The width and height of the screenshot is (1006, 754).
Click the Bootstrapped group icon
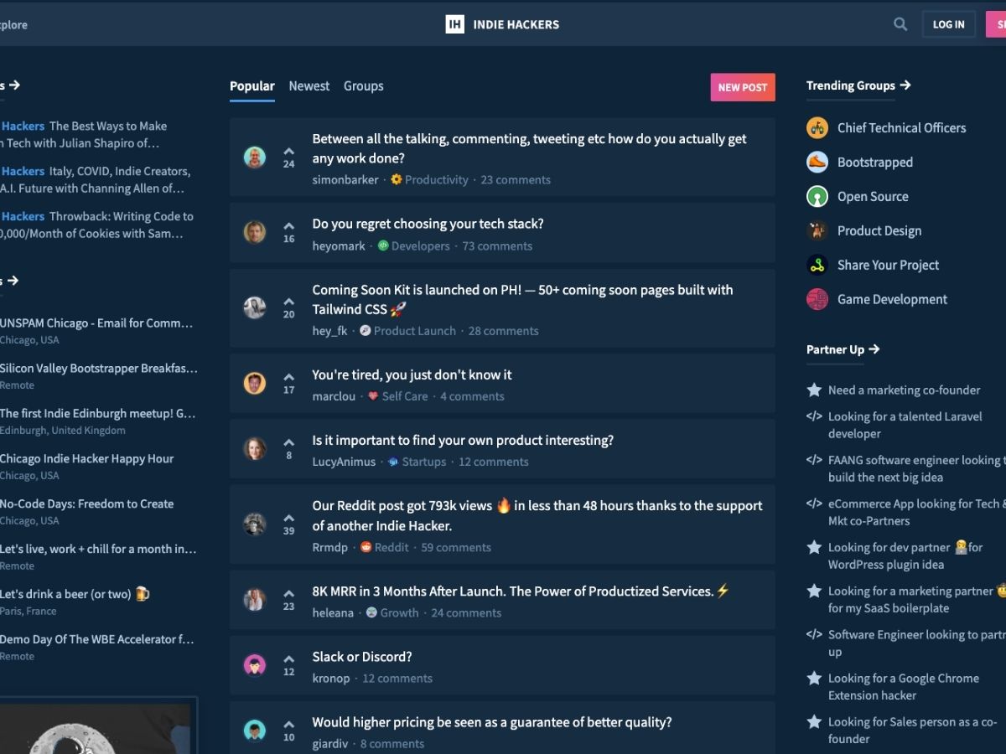pyautogui.click(x=817, y=163)
